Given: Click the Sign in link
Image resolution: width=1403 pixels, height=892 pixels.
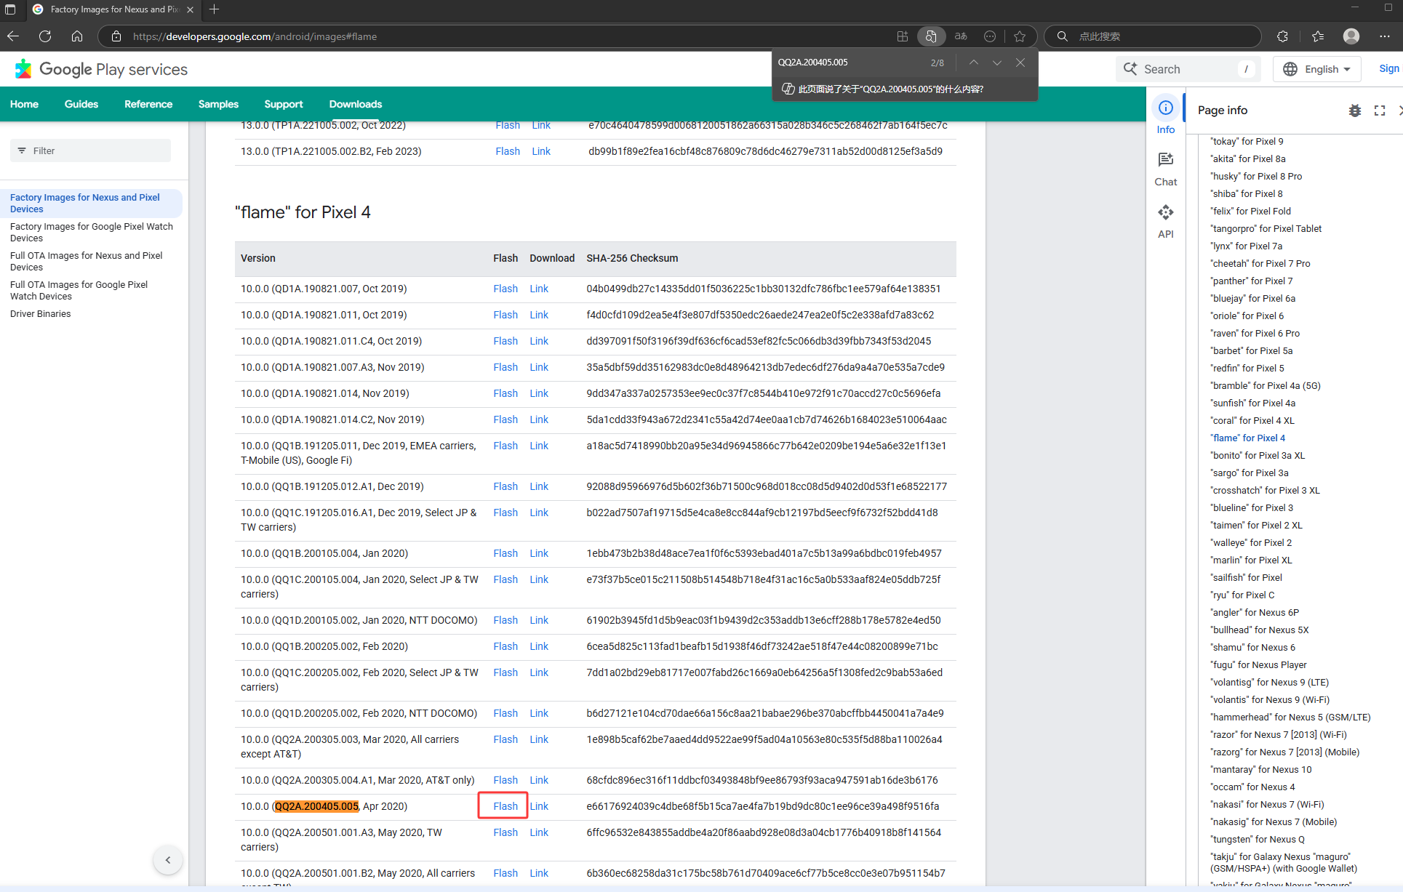Looking at the screenshot, I should coord(1389,68).
